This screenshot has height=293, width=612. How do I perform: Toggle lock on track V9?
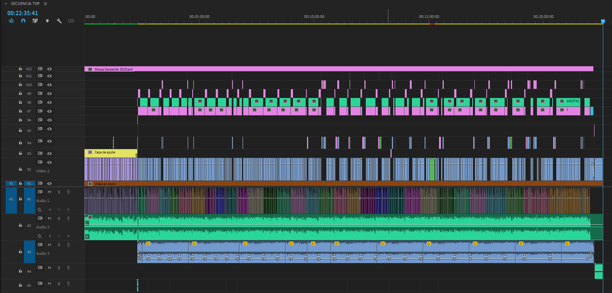tap(20, 93)
